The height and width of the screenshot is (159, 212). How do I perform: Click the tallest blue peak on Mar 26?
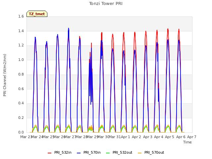[69, 29]
